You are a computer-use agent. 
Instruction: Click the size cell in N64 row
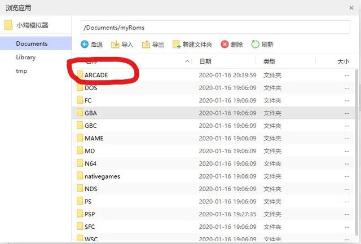(347, 164)
